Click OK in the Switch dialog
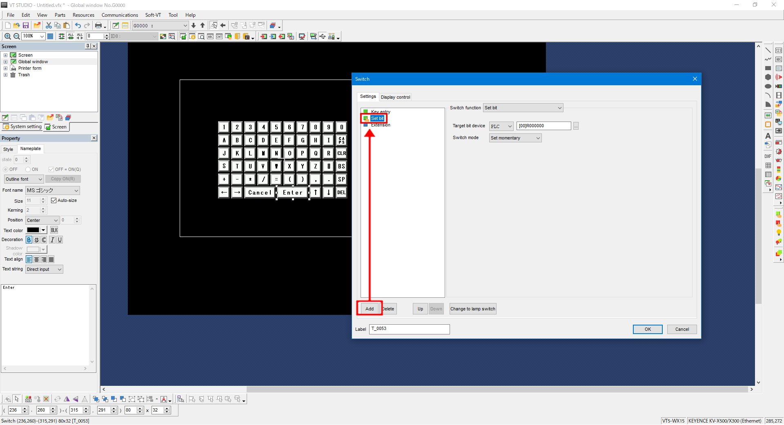The image size is (784, 425). (647, 330)
